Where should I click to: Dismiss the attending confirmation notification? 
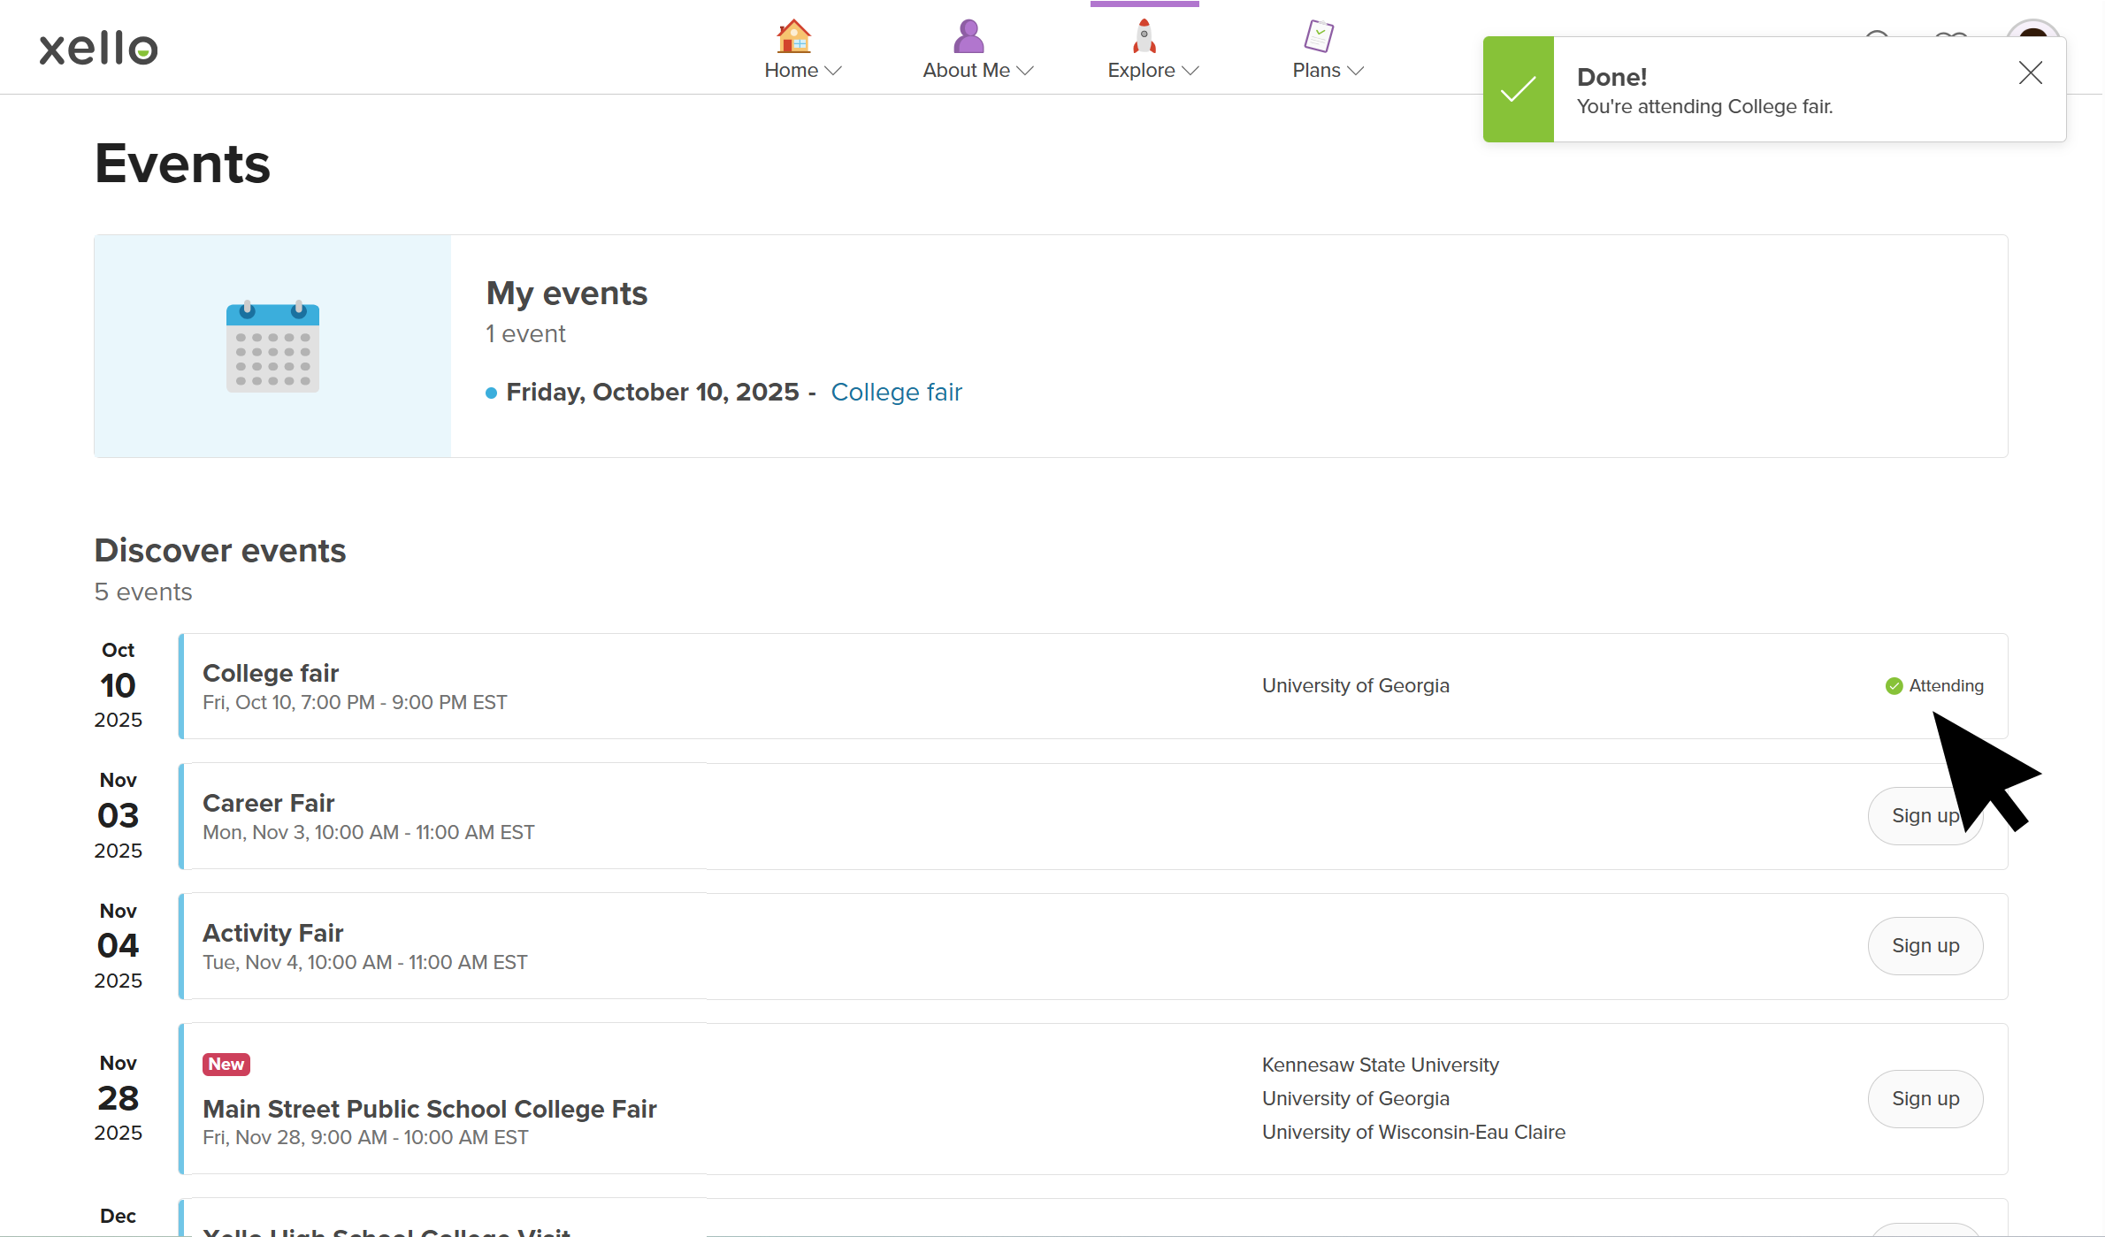(2030, 73)
